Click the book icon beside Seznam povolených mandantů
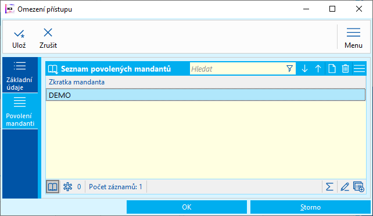 point(53,69)
